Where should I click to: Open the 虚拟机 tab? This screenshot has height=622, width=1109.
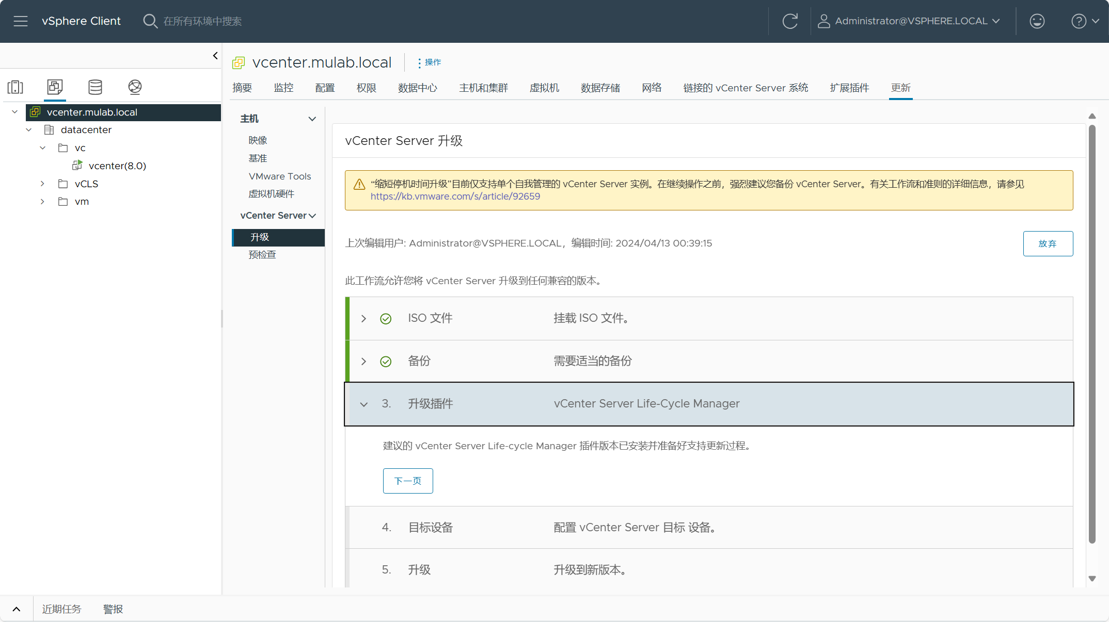(544, 88)
